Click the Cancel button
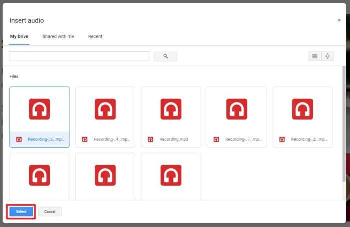This screenshot has width=350, height=227. [50, 211]
